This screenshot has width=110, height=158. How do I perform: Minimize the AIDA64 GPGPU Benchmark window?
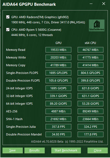[x=91, y=4]
